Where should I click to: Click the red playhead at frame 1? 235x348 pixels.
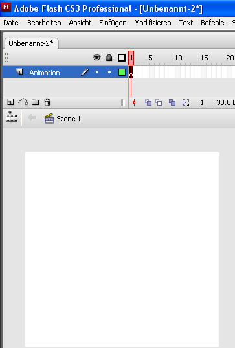click(x=131, y=58)
